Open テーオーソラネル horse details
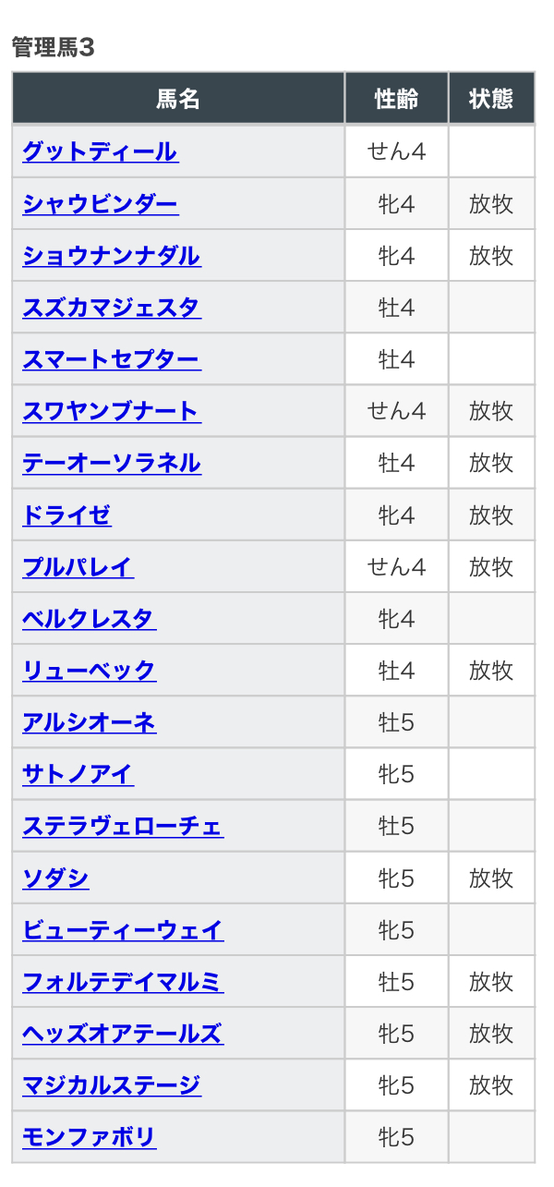Image resolution: width=554 pixels, height=1187 pixels. click(x=111, y=463)
